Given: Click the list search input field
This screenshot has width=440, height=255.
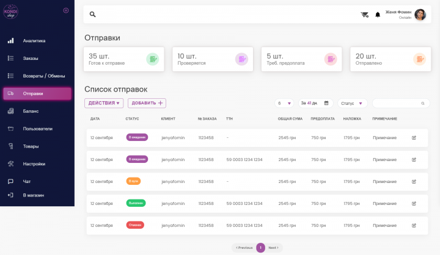Looking at the screenshot, I should tap(401, 103).
